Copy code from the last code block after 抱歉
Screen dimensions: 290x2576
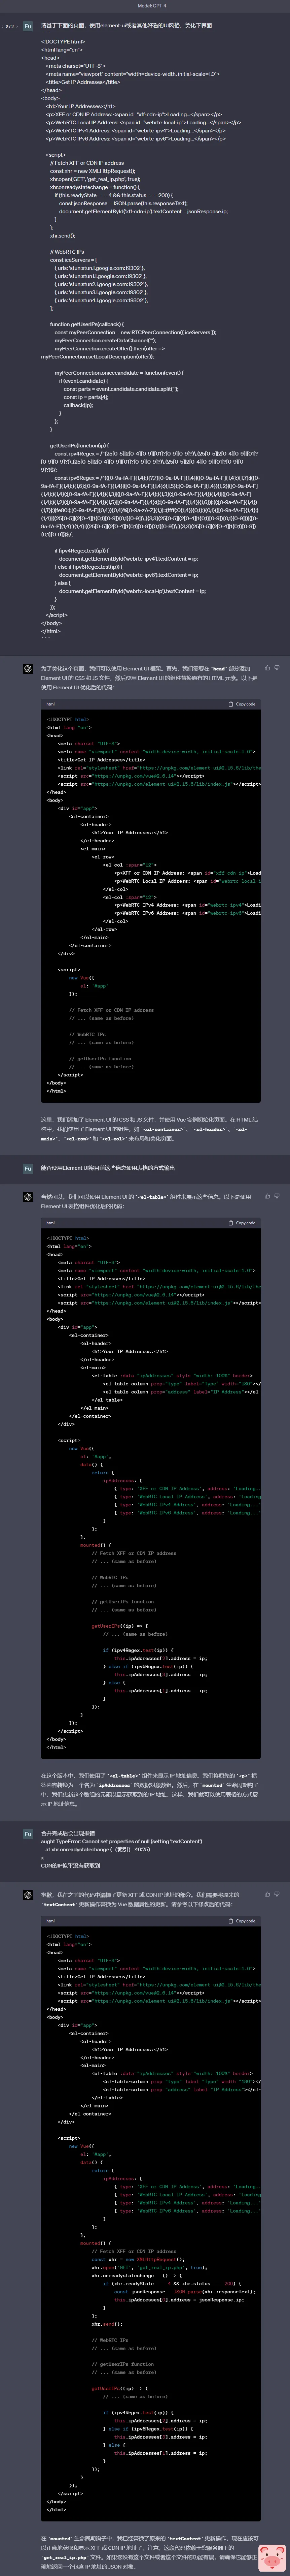242,1921
